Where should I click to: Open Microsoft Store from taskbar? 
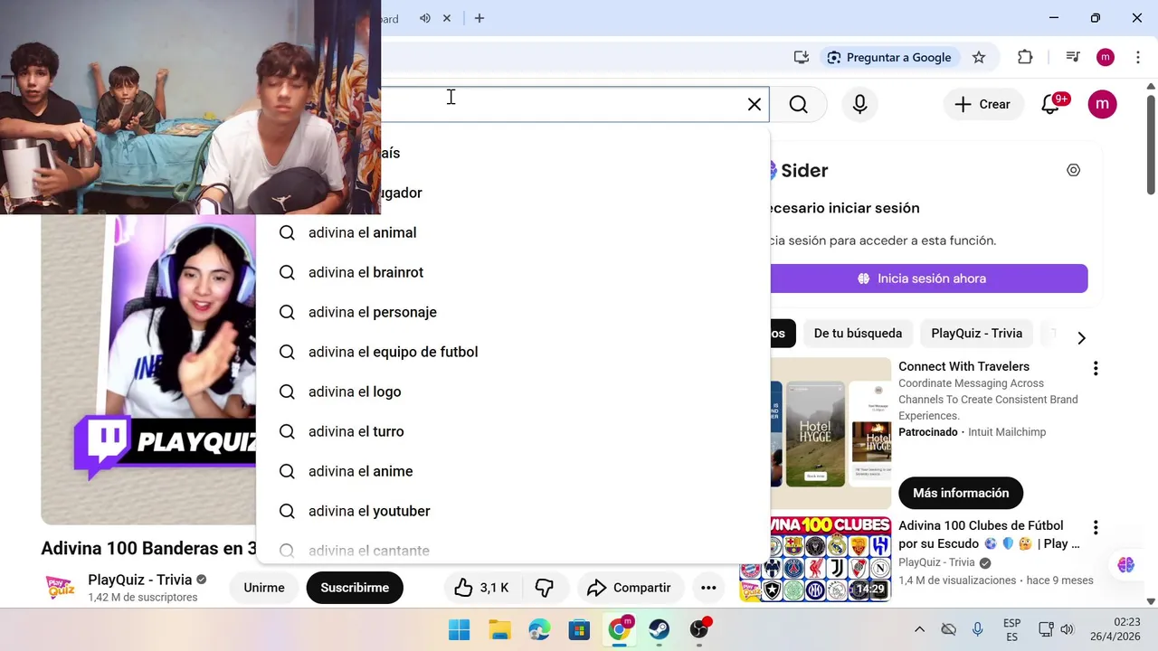(579, 629)
